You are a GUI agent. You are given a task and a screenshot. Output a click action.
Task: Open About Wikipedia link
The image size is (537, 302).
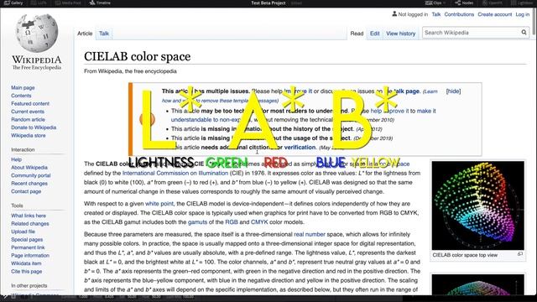(29, 168)
